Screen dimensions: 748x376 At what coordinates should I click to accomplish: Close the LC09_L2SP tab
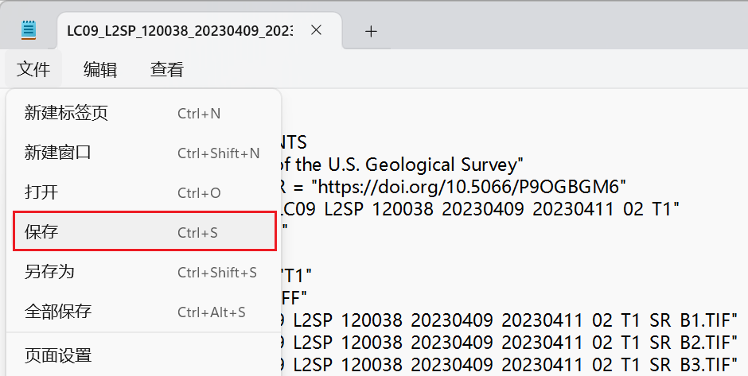pos(316,30)
